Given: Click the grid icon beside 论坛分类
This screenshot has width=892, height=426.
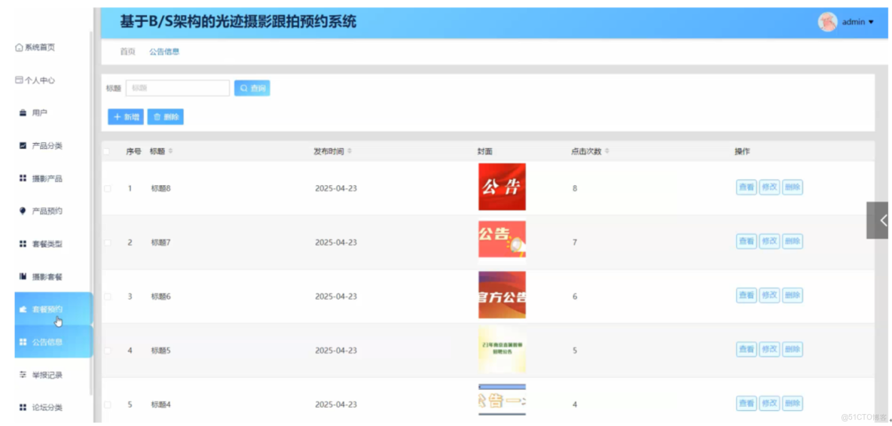Looking at the screenshot, I should [x=23, y=407].
